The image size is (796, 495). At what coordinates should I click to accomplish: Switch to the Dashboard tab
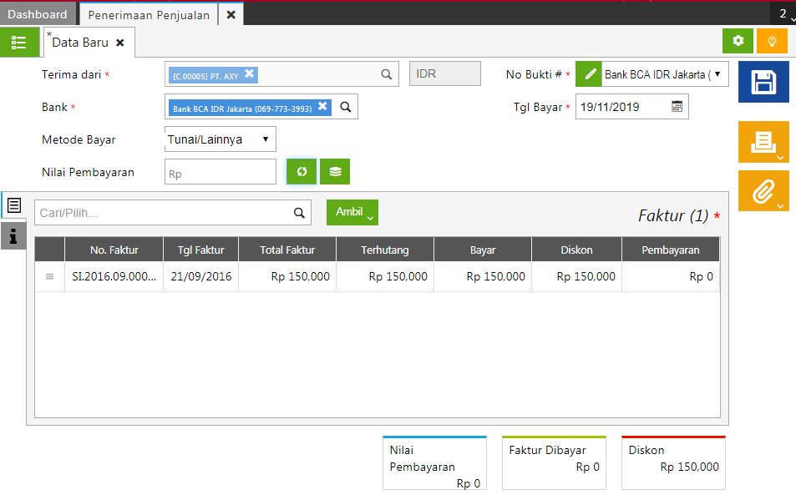tap(38, 14)
